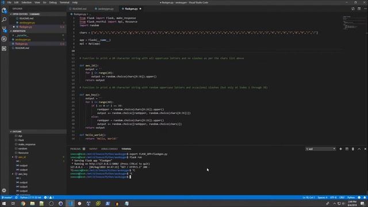Image resolution: width=368 pixels, height=207 pixels.
Task: Collapse the Open Editors section
Action: coord(37,14)
